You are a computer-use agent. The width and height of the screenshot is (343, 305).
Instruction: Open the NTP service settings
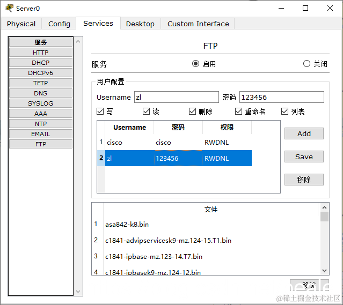click(x=41, y=124)
